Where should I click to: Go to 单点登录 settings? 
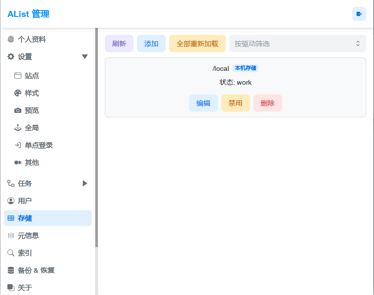39,145
